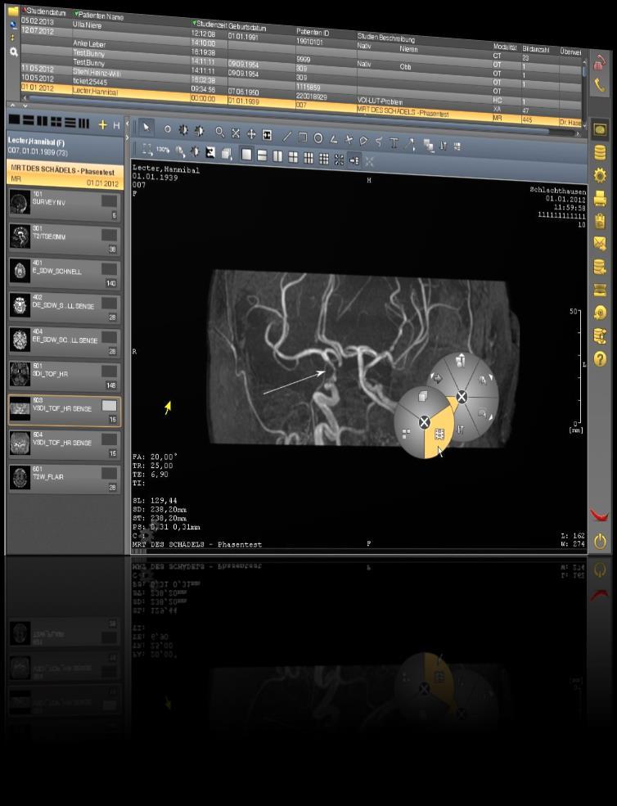Click the 130% zoom factor icon

tap(163, 150)
